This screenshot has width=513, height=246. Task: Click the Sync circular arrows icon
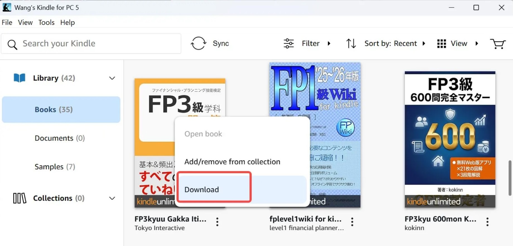198,43
